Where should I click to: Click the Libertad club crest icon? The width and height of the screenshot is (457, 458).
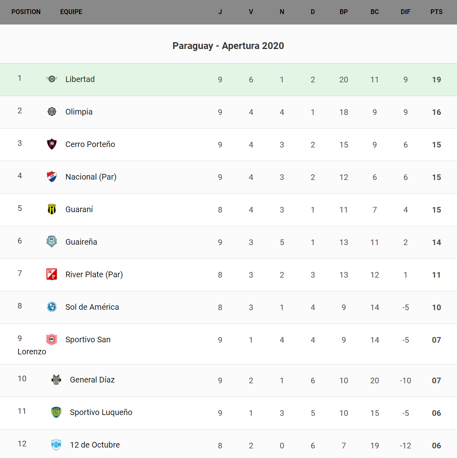coord(52,79)
